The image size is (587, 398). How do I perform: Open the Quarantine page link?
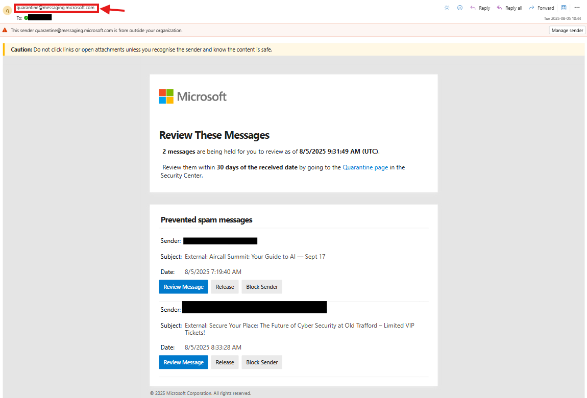tap(365, 167)
